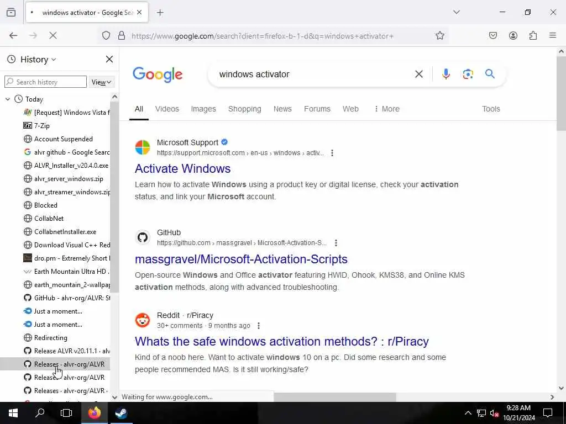Open Steam from the taskbar

pos(121,413)
